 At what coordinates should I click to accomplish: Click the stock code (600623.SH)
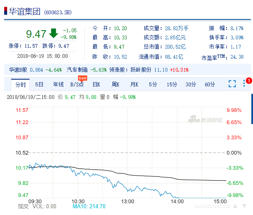coord(58,13)
